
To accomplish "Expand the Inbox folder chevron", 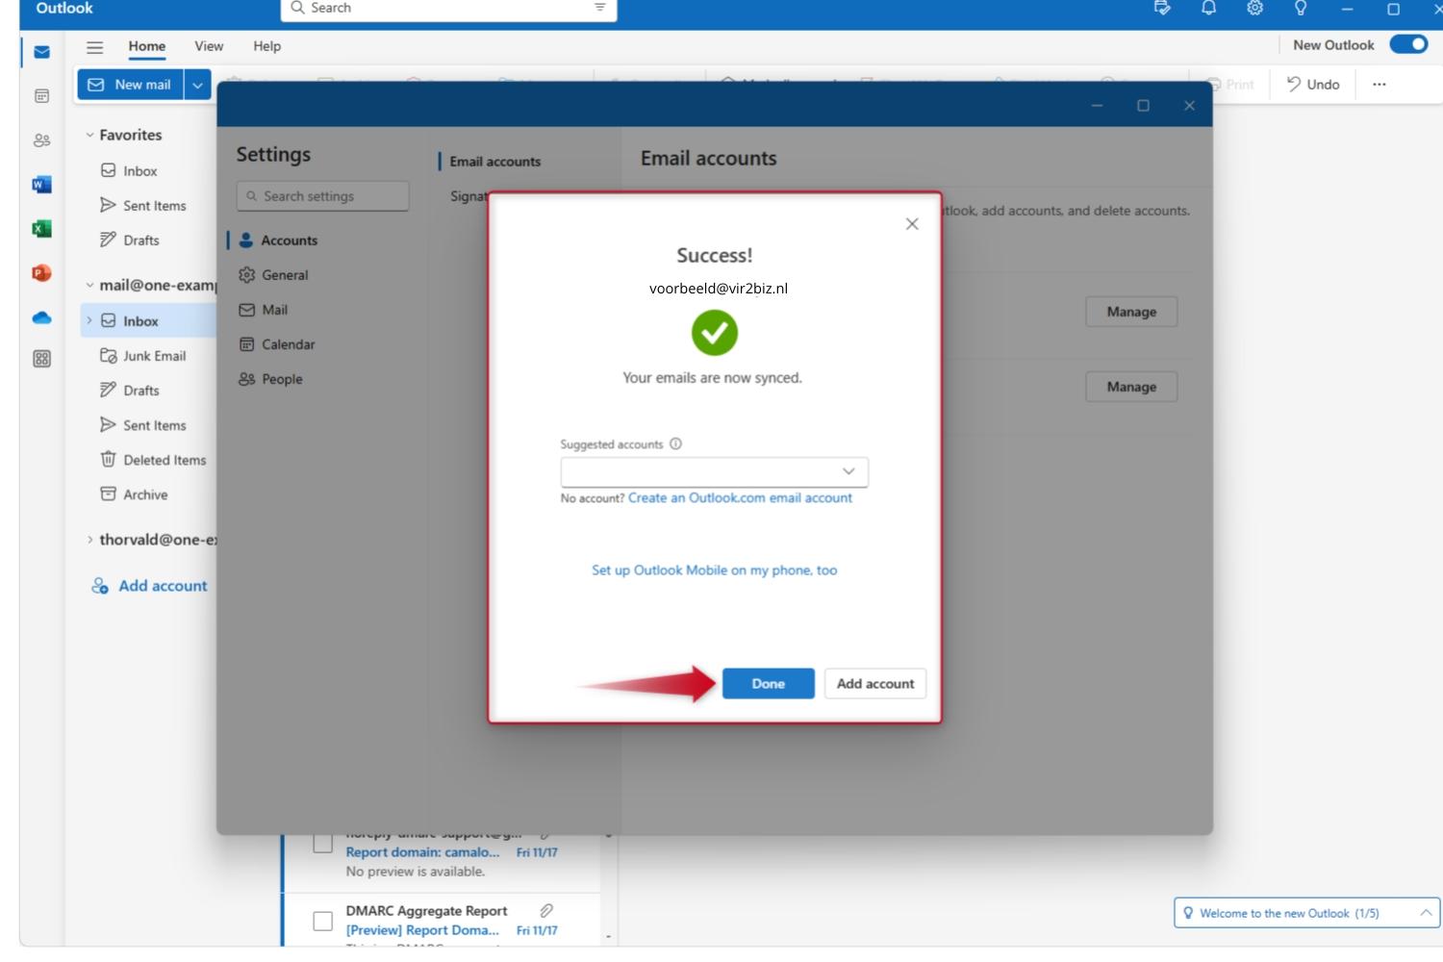I will point(89,320).
